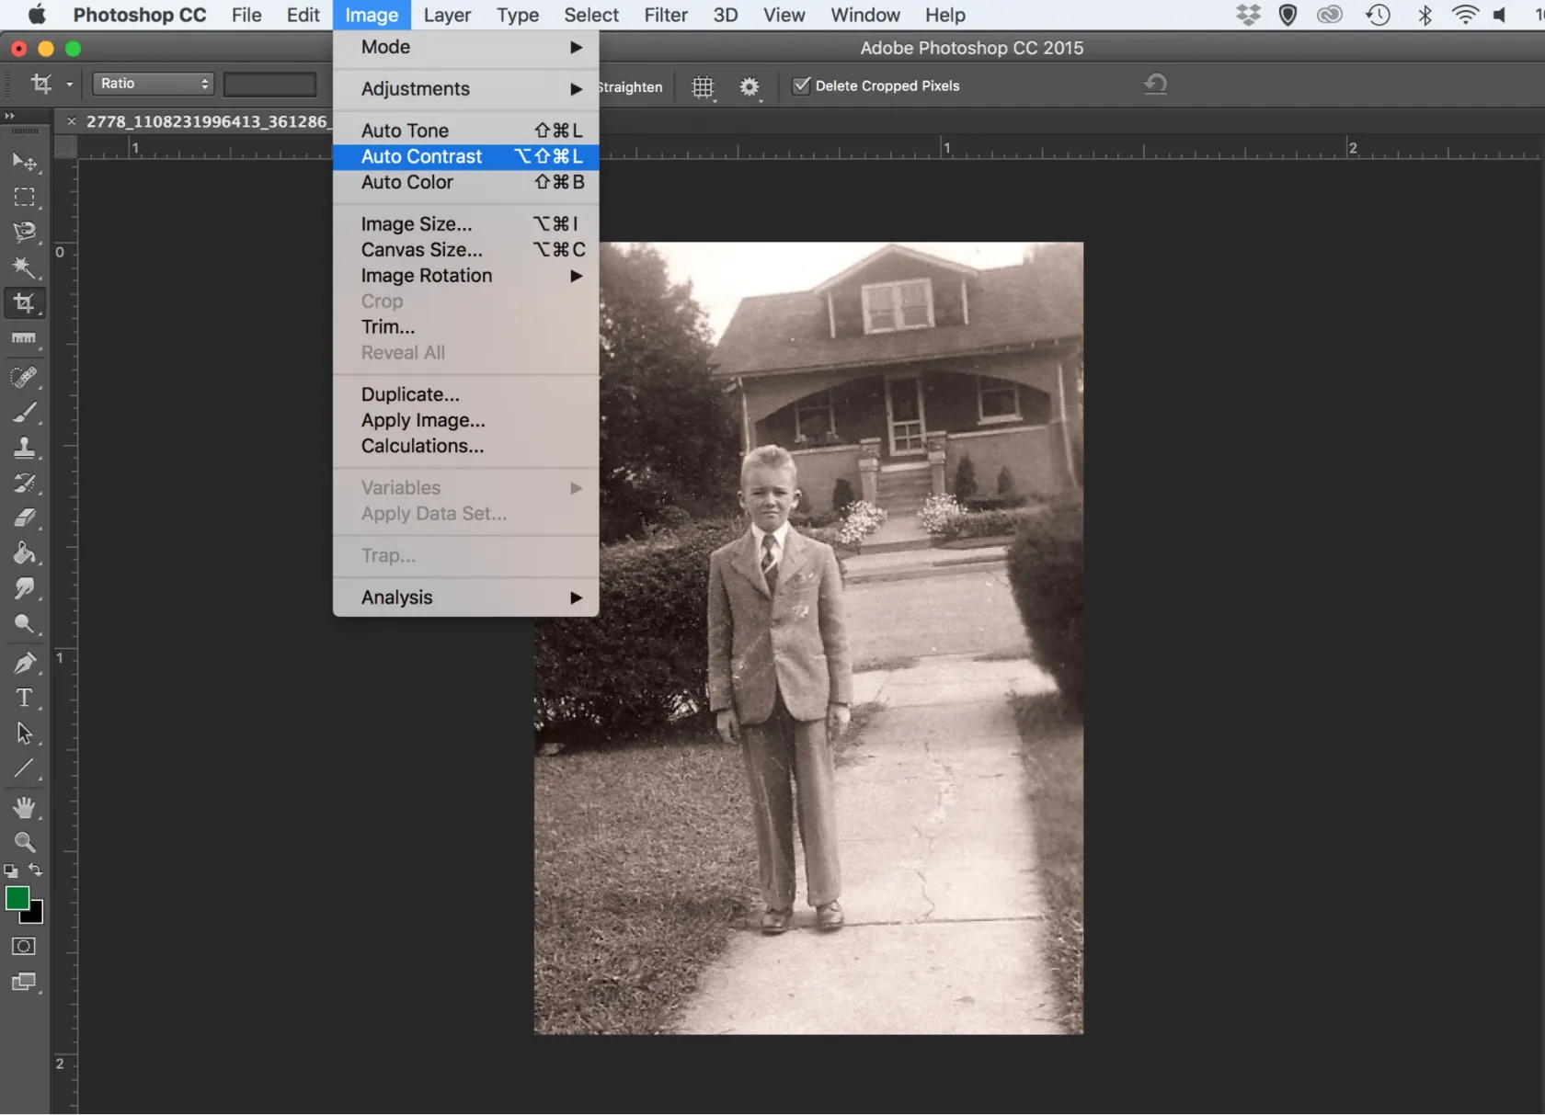Open the Ratio preset dropdown

[153, 84]
